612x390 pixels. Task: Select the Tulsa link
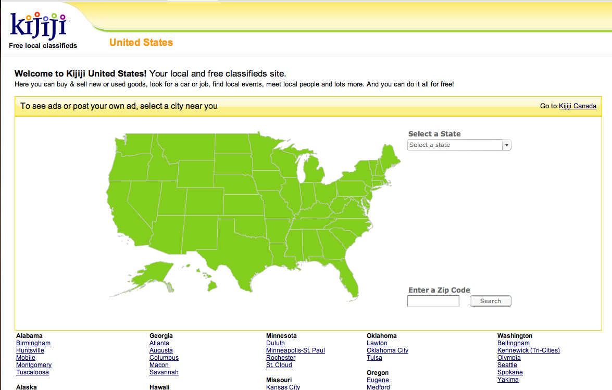[374, 358]
